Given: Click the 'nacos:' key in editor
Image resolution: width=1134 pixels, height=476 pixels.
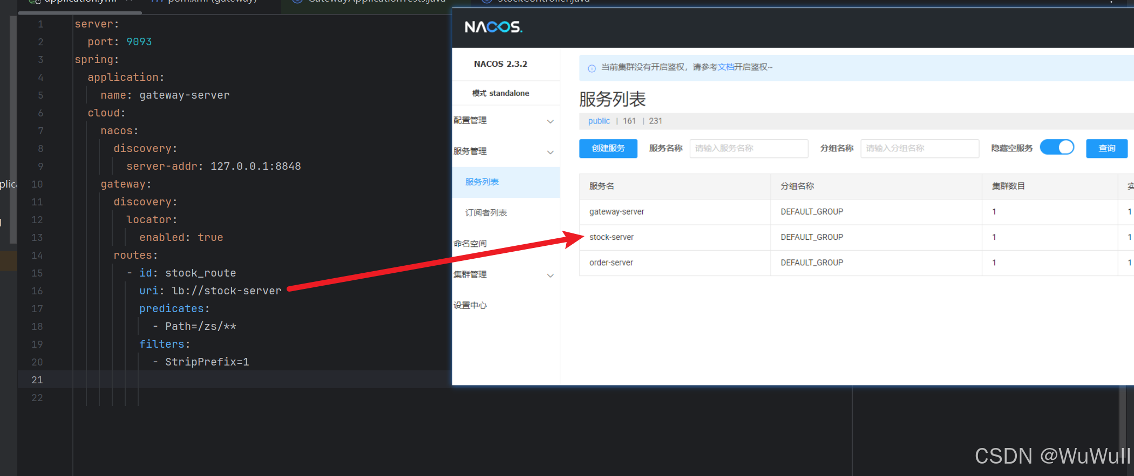Looking at the screenshot, I should pyautogui.click(x=119, y=130).
